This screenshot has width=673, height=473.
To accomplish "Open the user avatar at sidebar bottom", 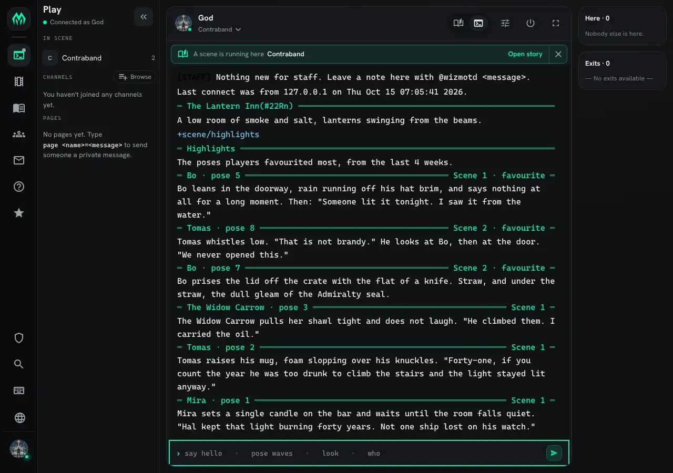I will 19,449.
